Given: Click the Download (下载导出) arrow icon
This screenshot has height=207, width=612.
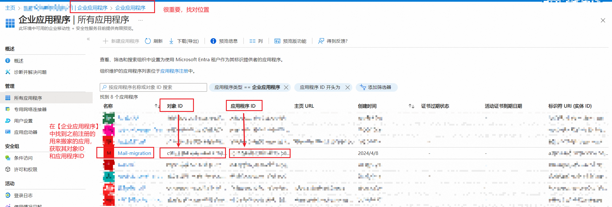Looking at the screenshot, I should coord(171,41).
